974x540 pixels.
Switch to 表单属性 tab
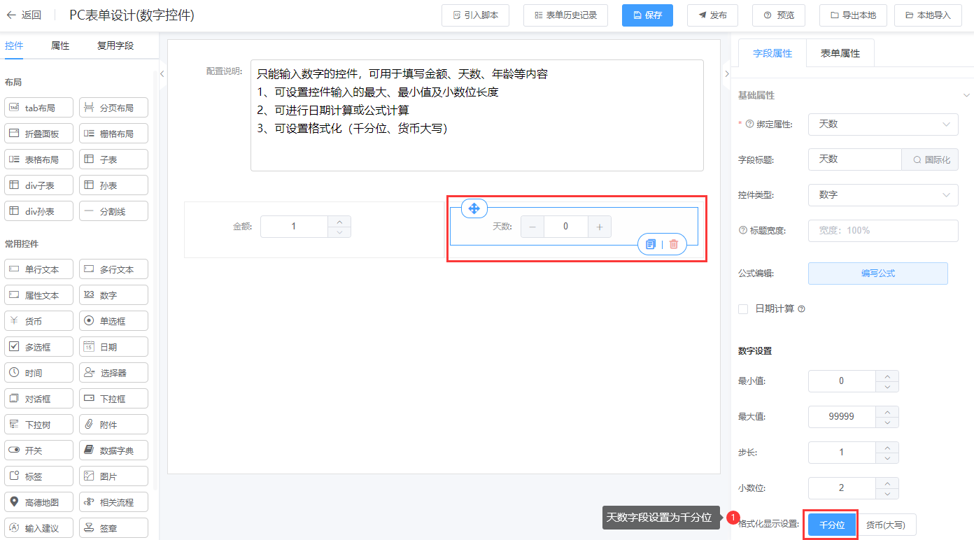click(x=840, y=53)
